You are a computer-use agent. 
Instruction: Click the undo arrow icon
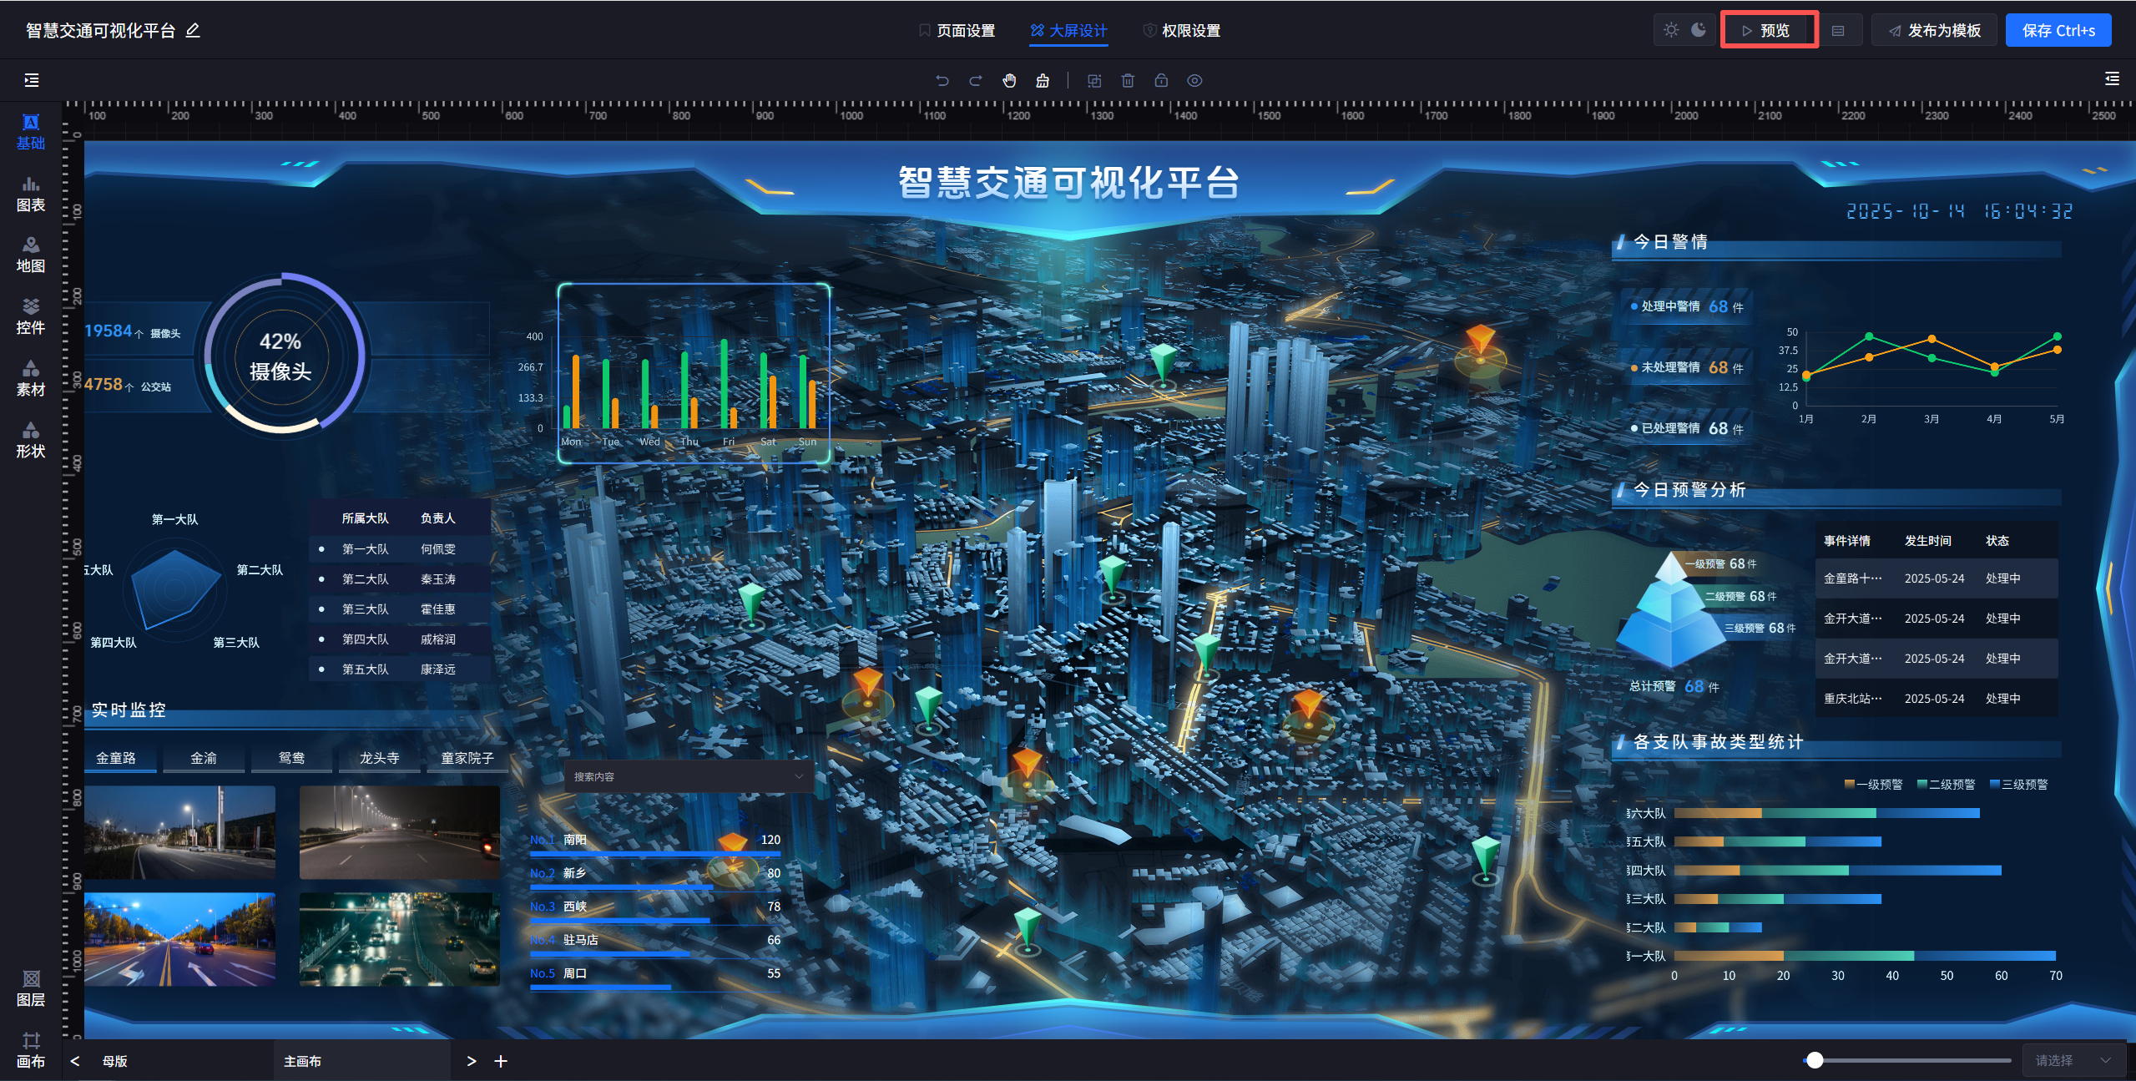(942, 81)
